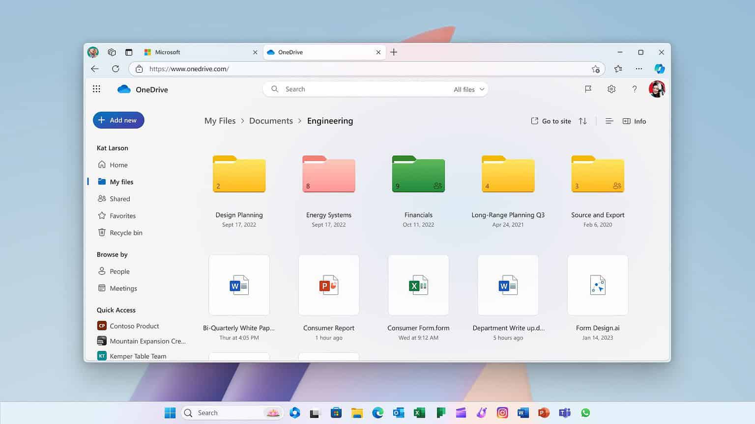Open the app launcher grid icon
755x424 pixels.
point(96,89)
